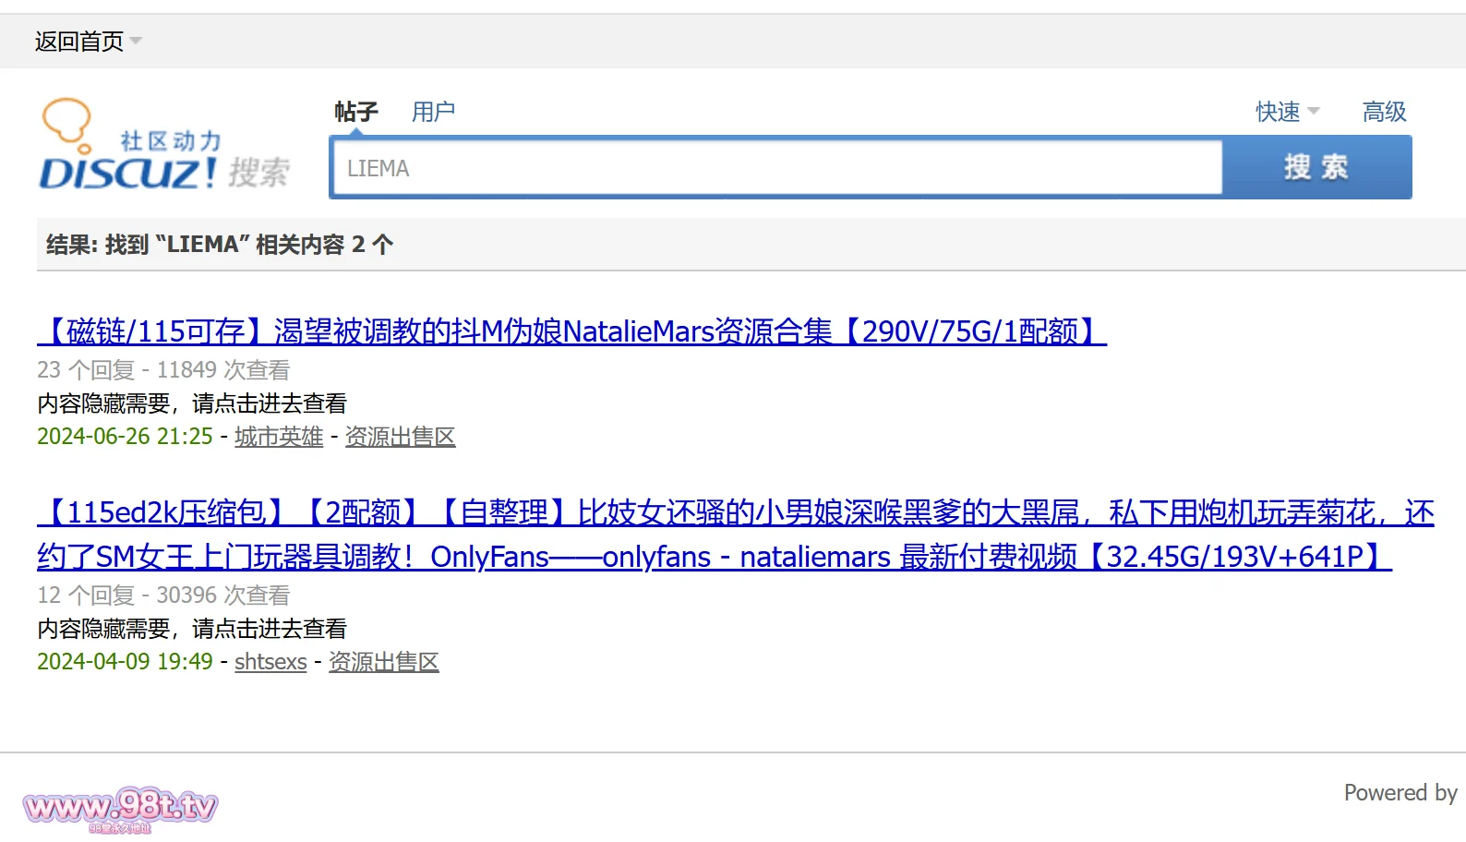Expand the 快速 search mode dropdown
1466x842 pixels.
pos(1279,112)
